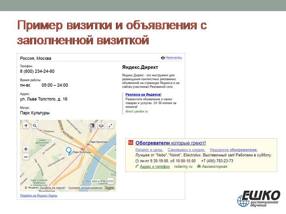Open the Напечатать print link
This screenshot has height=214, width=286.
click(174, 57)
